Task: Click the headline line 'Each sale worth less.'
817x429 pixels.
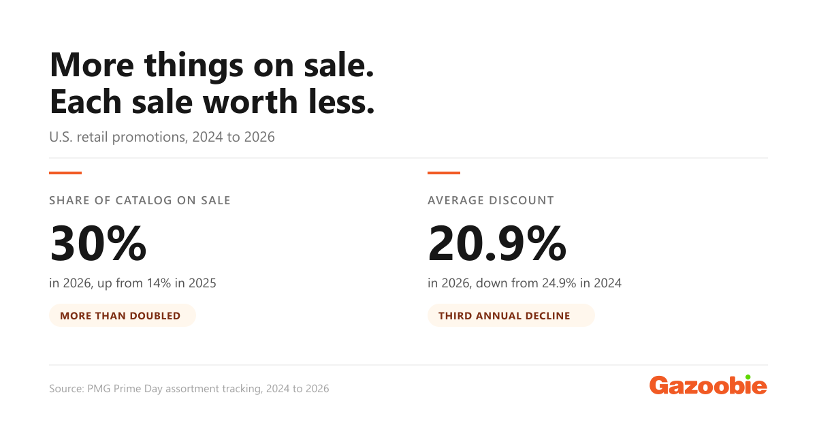Action: pos(212,101)
